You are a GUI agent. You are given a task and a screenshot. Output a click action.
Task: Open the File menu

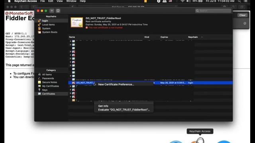pos(43,1)
